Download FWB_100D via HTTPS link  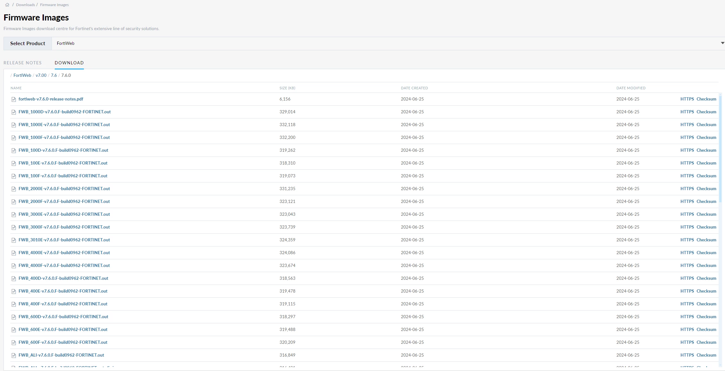coord(687,150)
